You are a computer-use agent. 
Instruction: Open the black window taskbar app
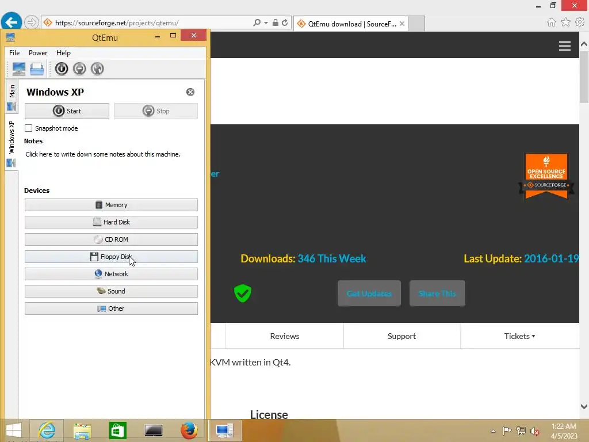pos(154,430)
